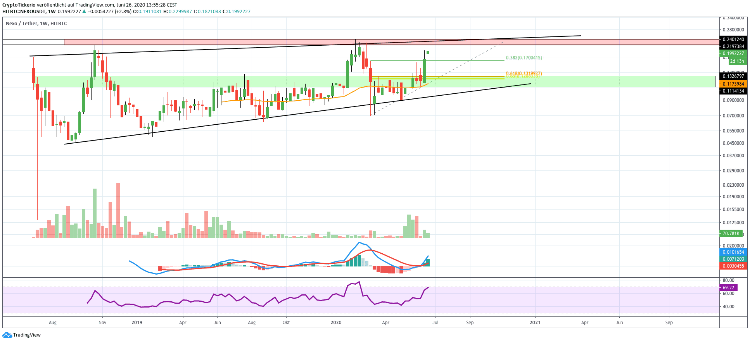Select the CryptoTickerio author name
Image resolution: width=750 pixels, height=342 pixels.
tap(19, 5)
